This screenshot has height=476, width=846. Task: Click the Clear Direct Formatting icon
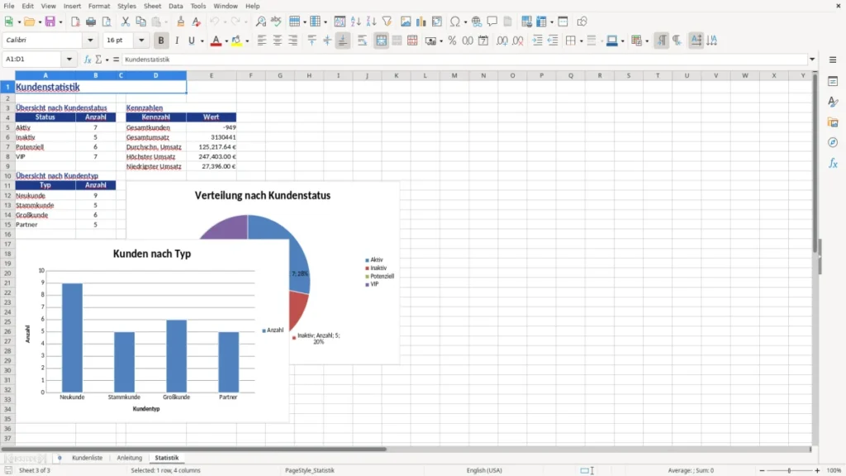tap(197, 21)
